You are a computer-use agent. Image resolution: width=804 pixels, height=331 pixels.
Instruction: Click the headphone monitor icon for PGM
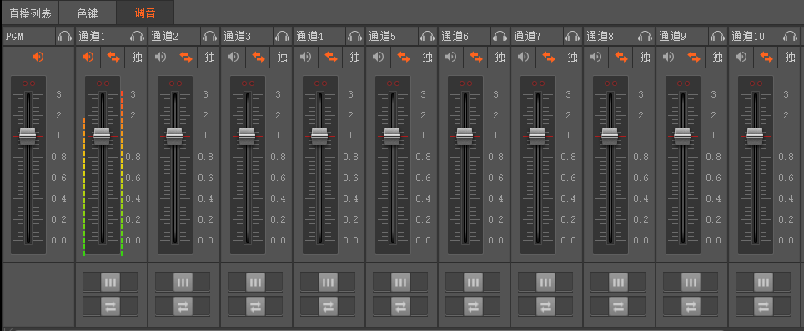tap(64, 37)
